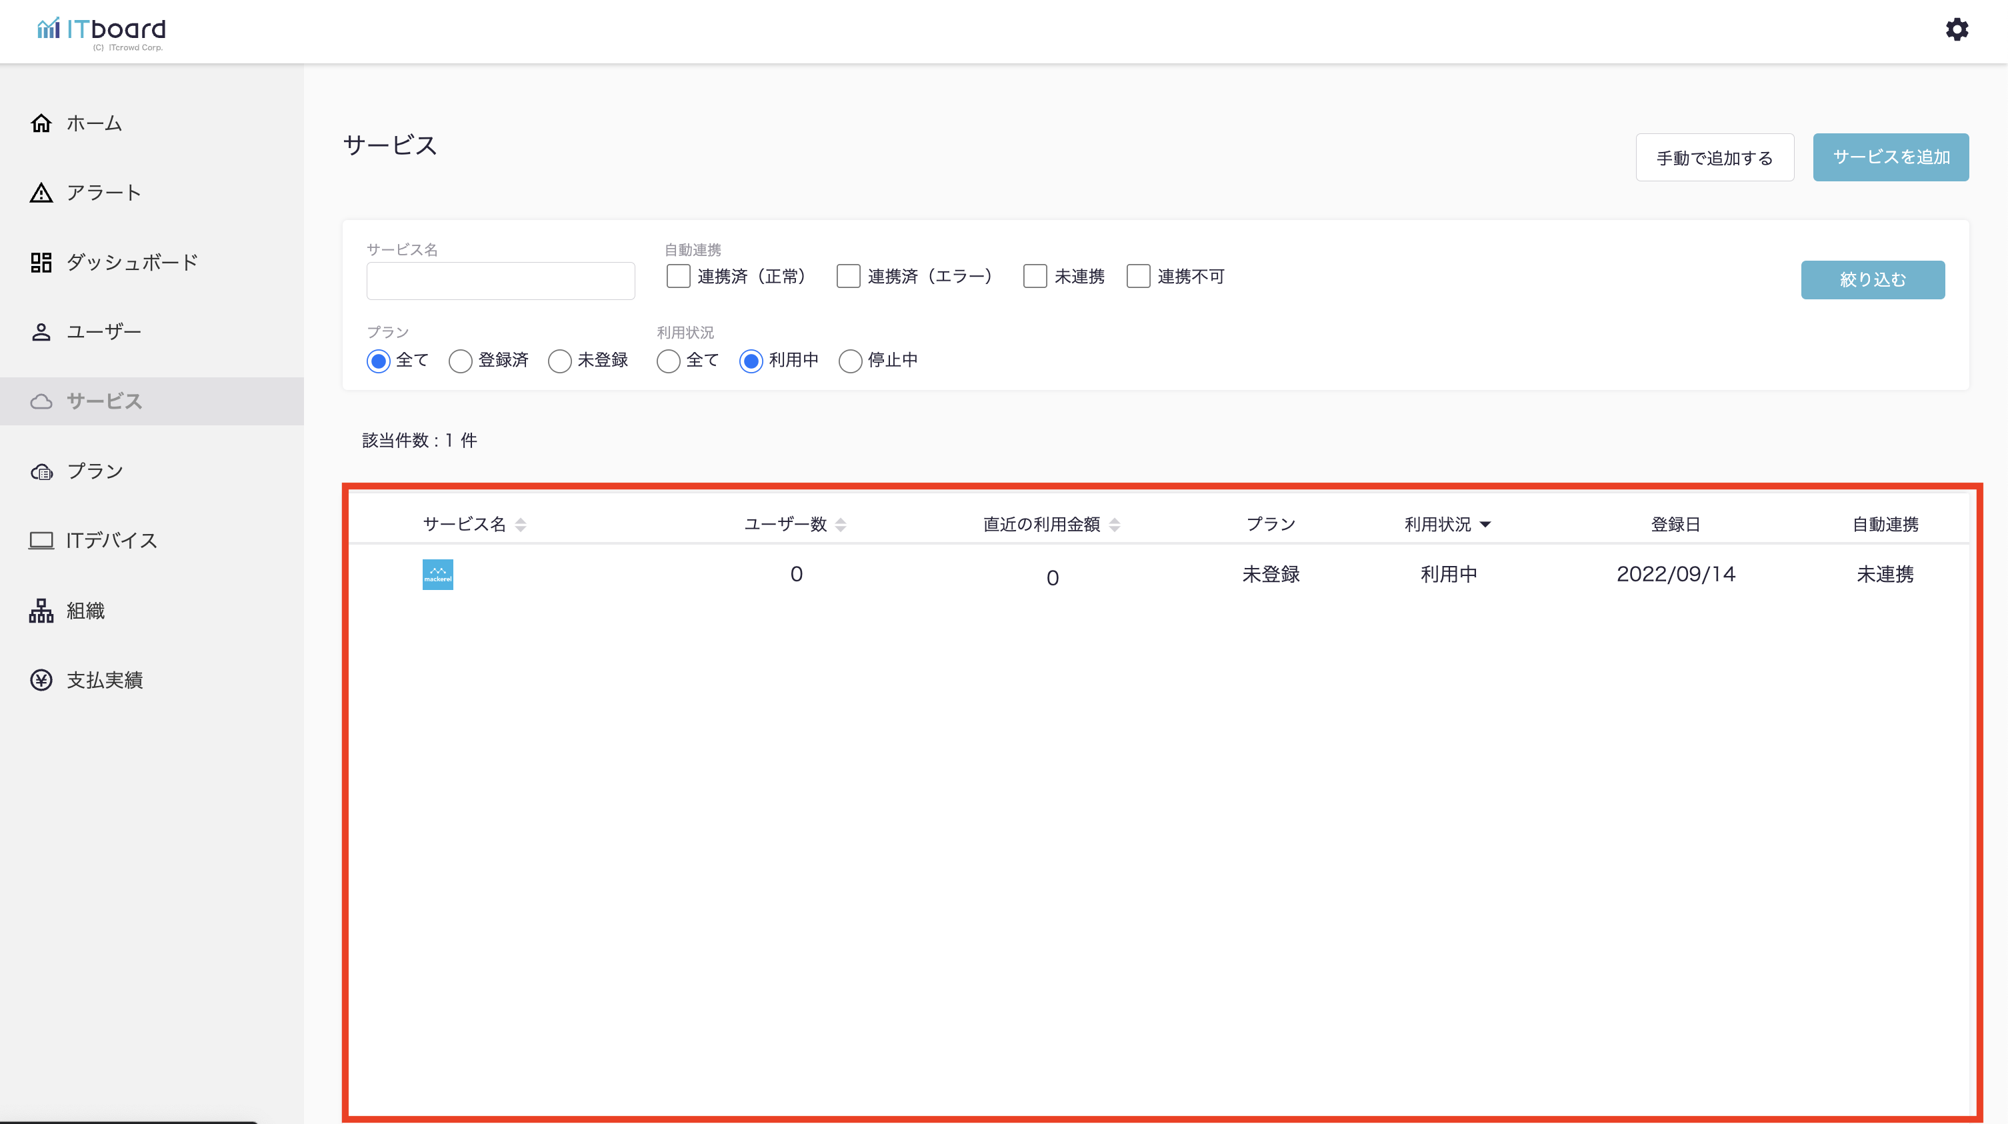Click 手動で追加する button
2008x1124 pixels.
[x=1714, y=157]
